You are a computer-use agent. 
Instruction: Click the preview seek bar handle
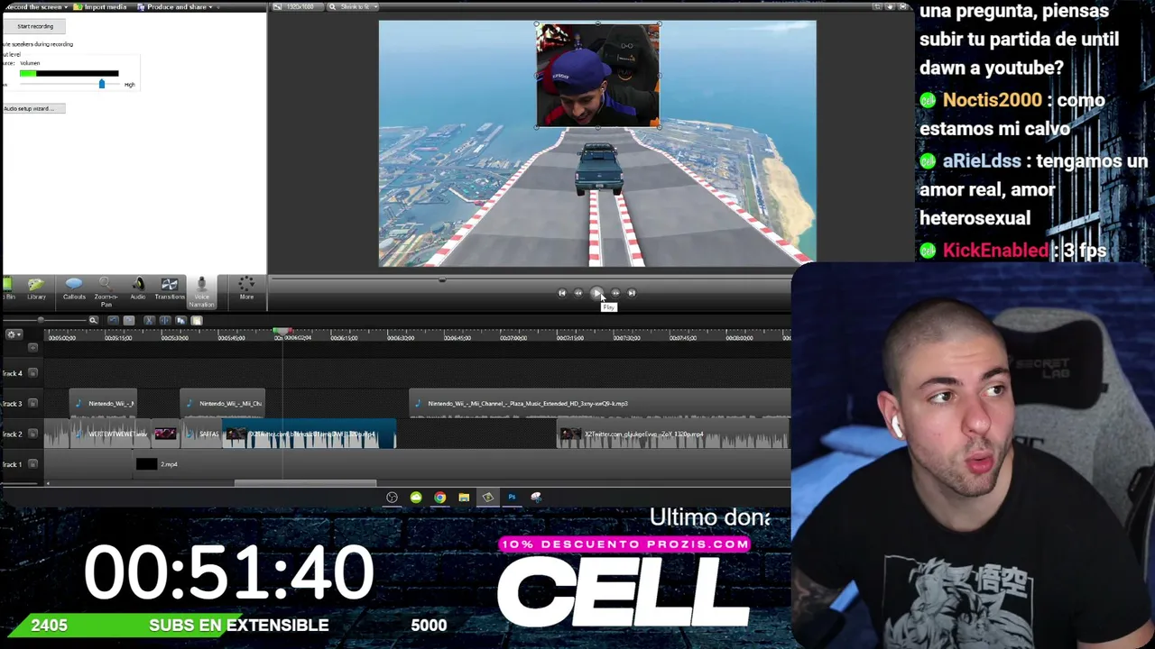pyautogui.click(x=442, y=280)
